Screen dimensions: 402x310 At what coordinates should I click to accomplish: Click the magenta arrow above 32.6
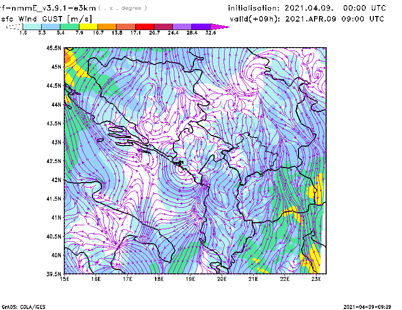[x=220, y=27]
